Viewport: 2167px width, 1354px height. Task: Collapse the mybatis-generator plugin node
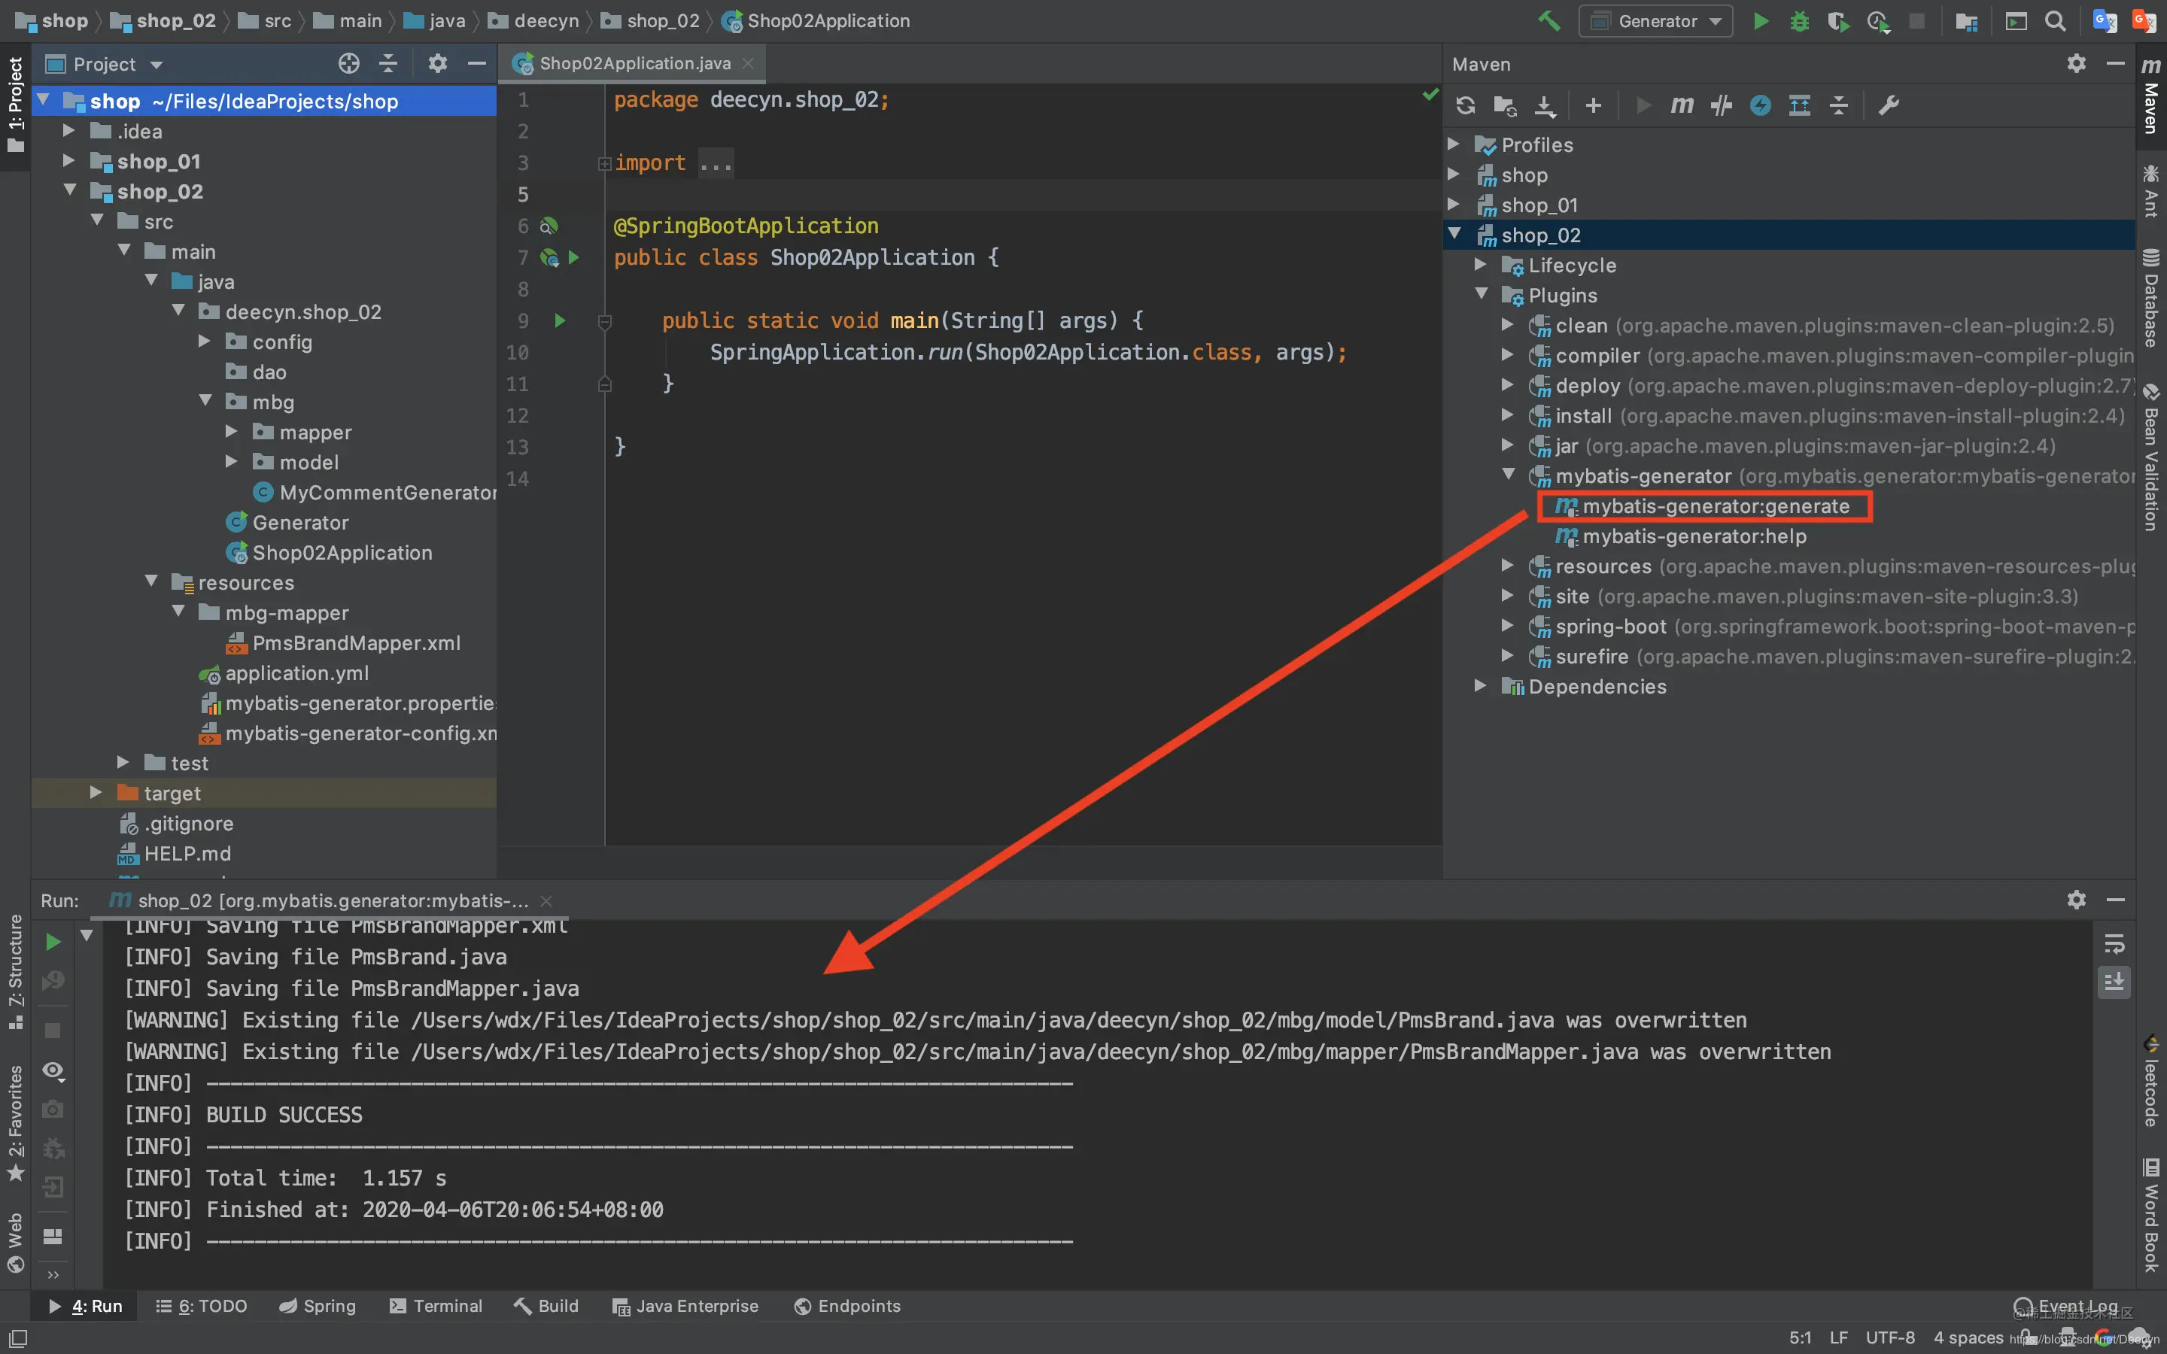point(1508,475)
